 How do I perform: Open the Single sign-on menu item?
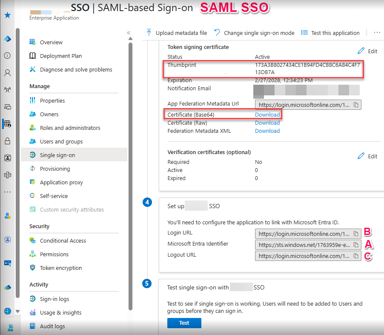click(57, 155)
